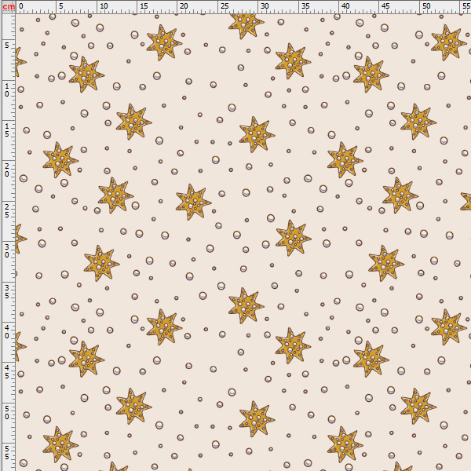Click the 25 mark on the horizontal ruler
The width and height of the screenshot is (471, 471).
coord(225,6)
